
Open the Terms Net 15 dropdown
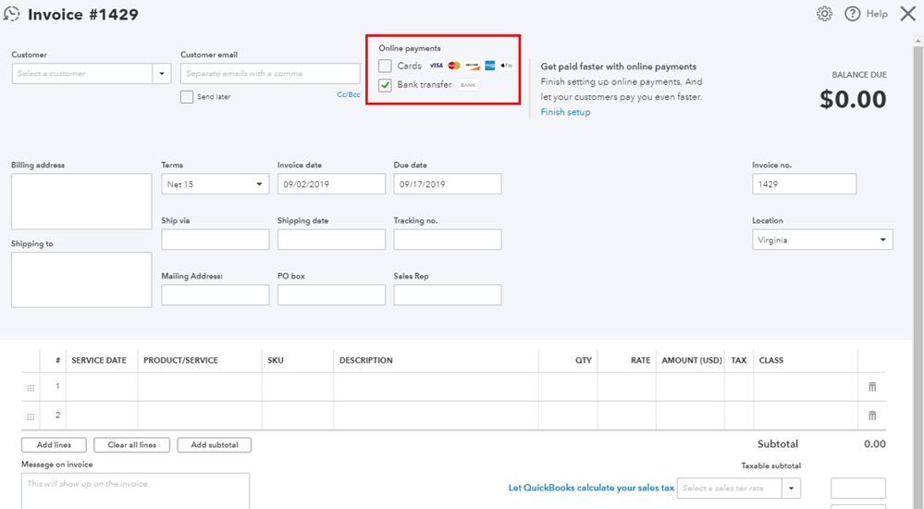(x=215, y=184)
